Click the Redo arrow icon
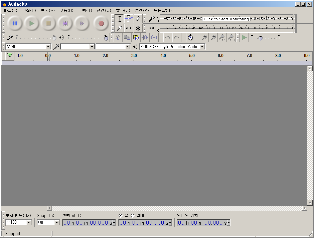The width and height of the screenshot is (314, 238). tap(176, 37)
